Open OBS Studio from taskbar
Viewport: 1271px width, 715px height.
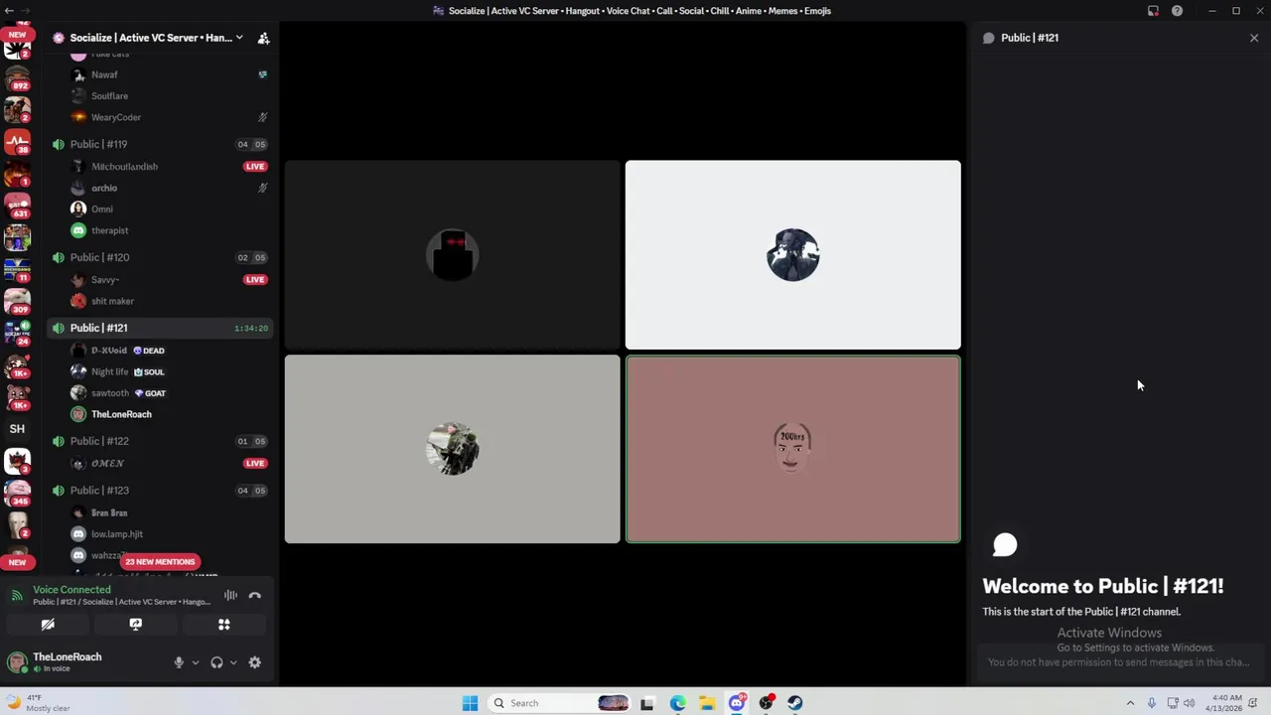pos(766,703)
